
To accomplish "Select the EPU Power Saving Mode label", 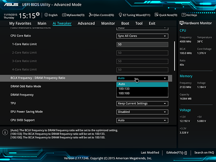I will 27,112.
